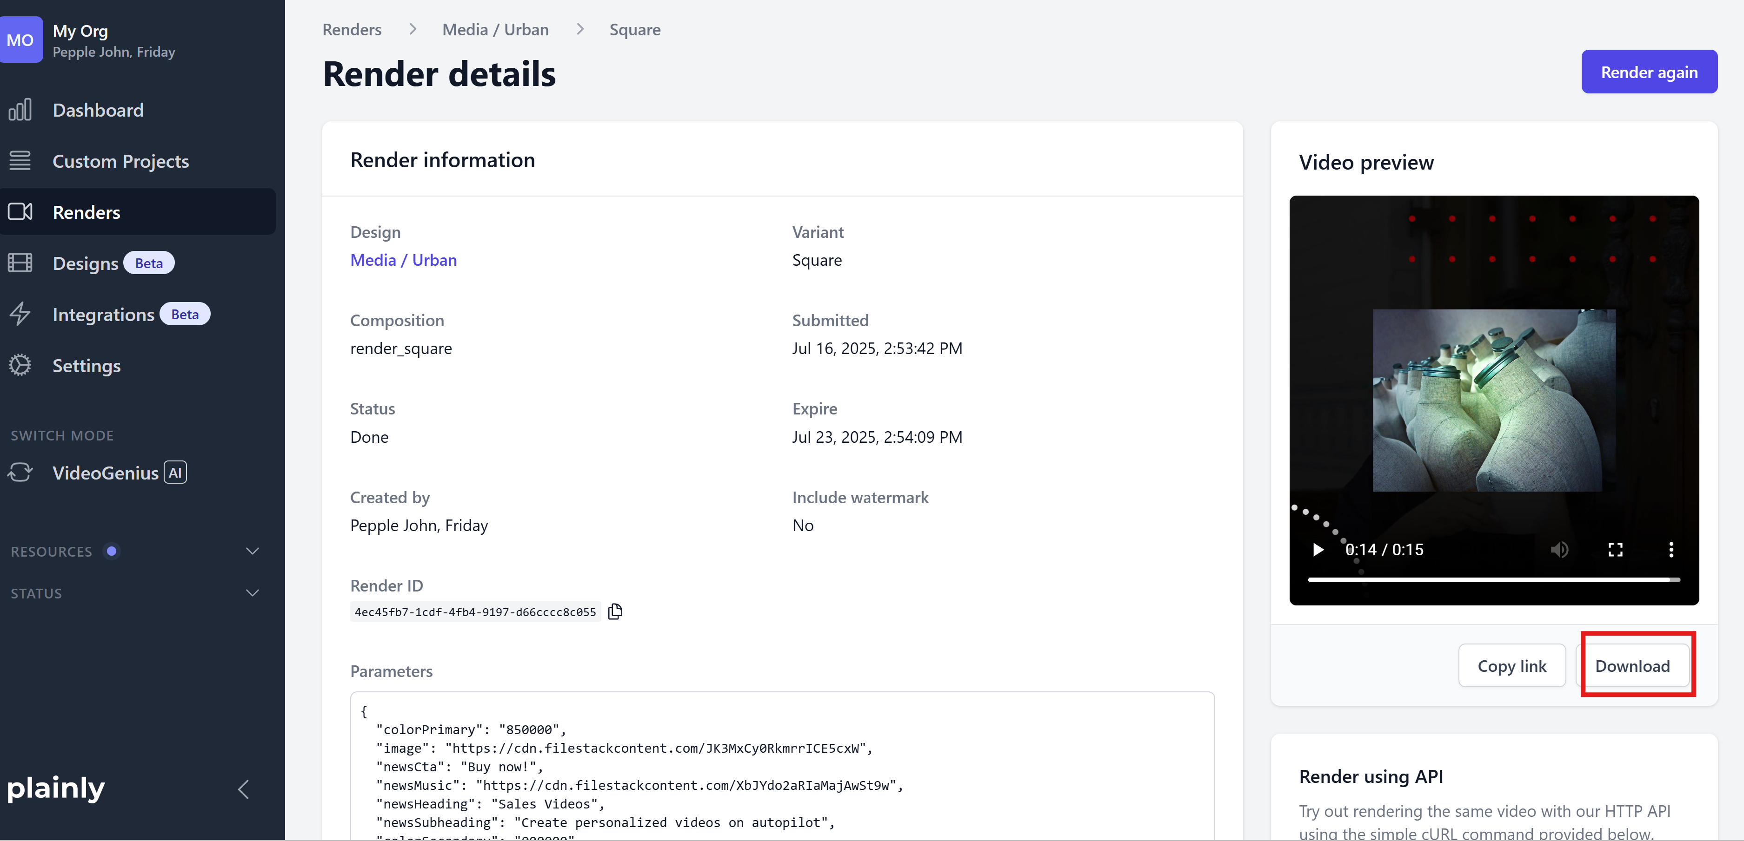Play the video preview
This screenshot has height=841, width=1744.
(1318, 549)
